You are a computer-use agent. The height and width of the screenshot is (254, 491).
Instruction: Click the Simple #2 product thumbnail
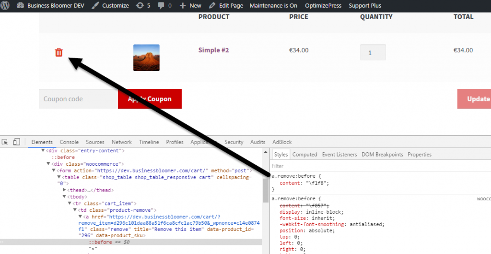(x=147, y=58)
